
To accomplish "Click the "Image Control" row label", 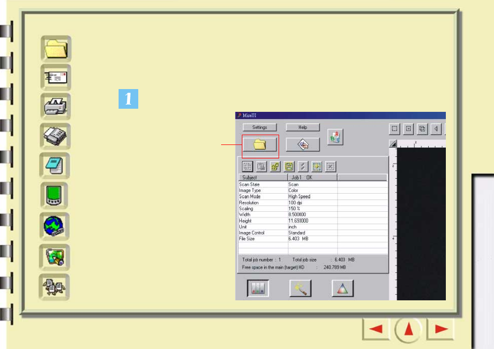I will pos(252,233).
